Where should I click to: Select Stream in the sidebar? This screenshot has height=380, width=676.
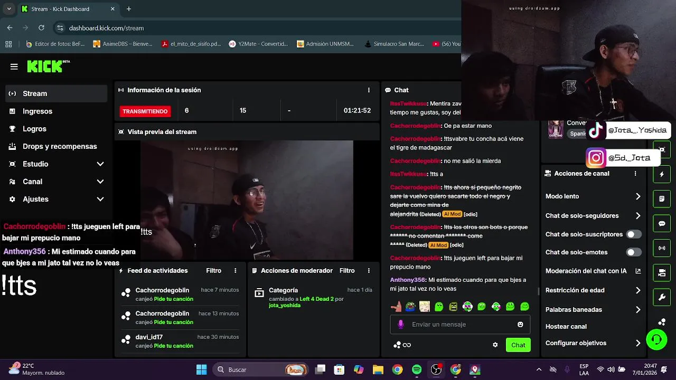(x=55, y=93)
